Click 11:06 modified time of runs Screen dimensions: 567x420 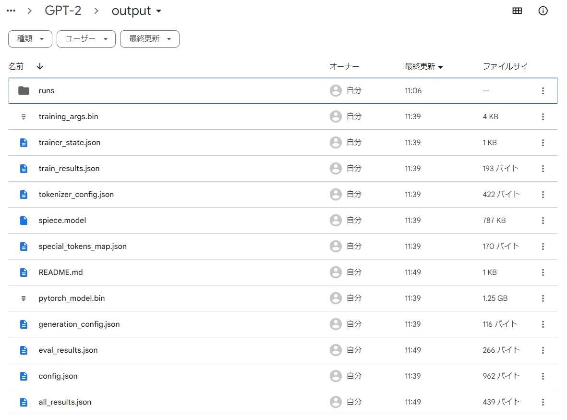413,91
